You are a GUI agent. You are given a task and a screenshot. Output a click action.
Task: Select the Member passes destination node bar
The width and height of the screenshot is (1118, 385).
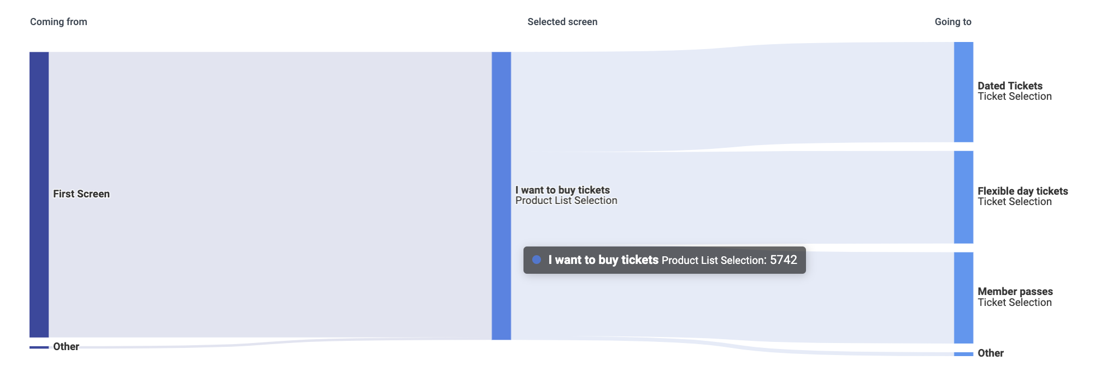point(963,297)
